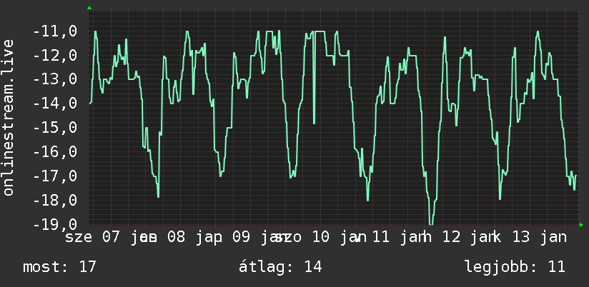Click the 'legjobb: 11' best value text
This screenshot has width=589, height=287.
tap(515, 267)
